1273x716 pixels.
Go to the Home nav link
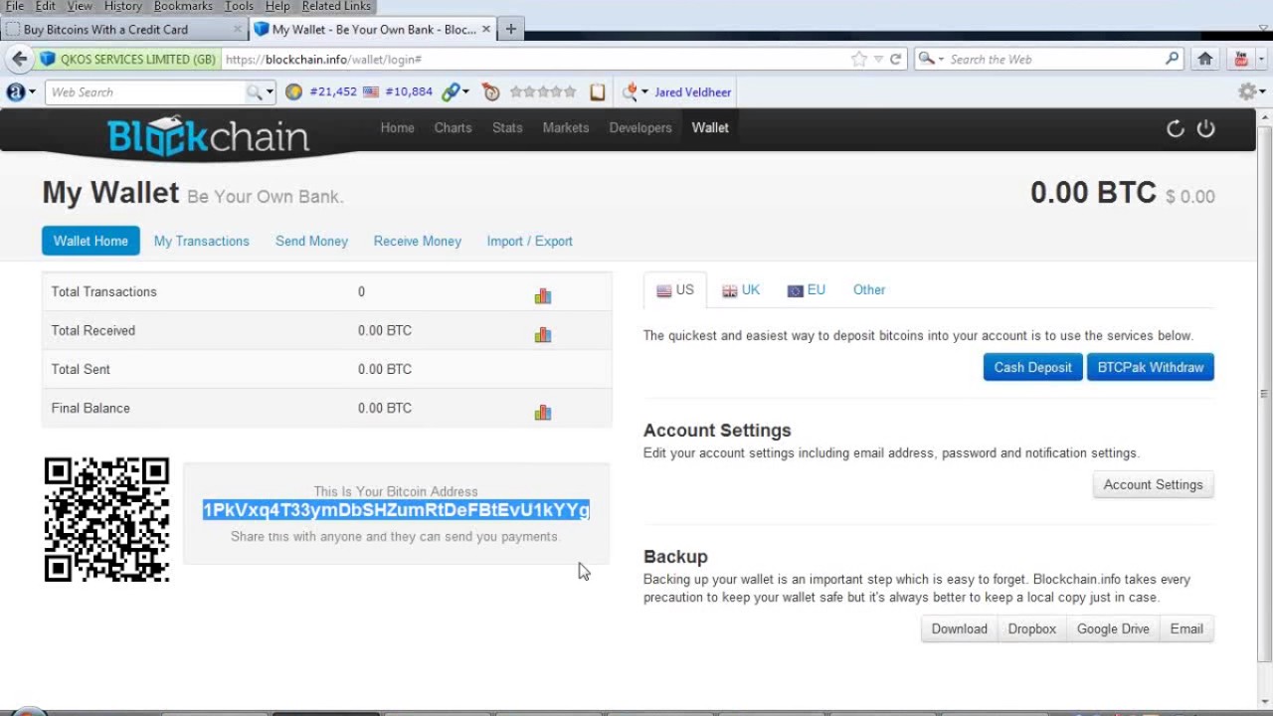click(397, 127)
